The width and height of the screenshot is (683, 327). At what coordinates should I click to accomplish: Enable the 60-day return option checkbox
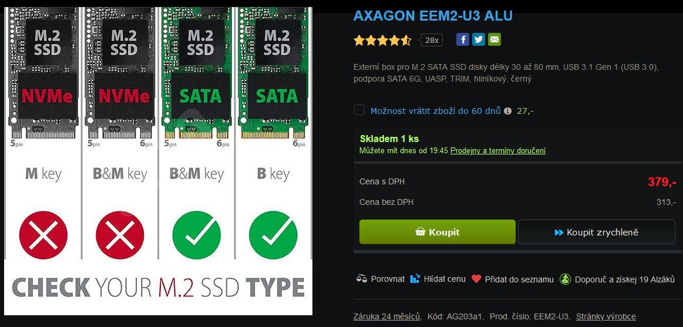(359, 110)
